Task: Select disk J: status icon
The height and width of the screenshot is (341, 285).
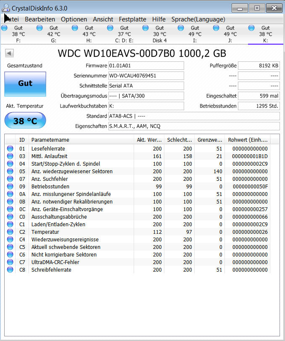Action: click(216, 28)
